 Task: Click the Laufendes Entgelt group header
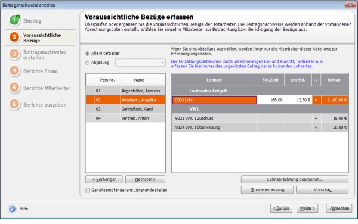tap(260, 91)
